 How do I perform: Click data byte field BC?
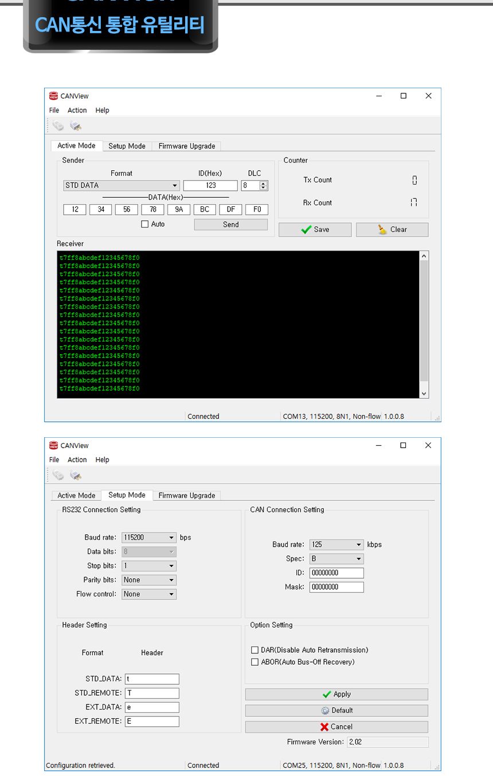point(205,210)
